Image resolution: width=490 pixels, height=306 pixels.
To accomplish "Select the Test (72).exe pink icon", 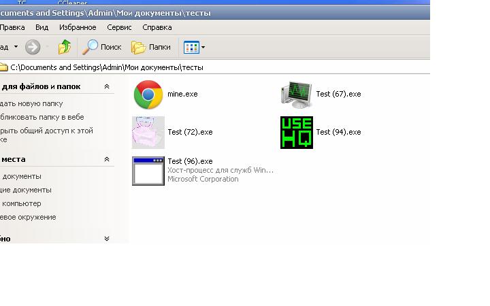I will pos(148,133).
